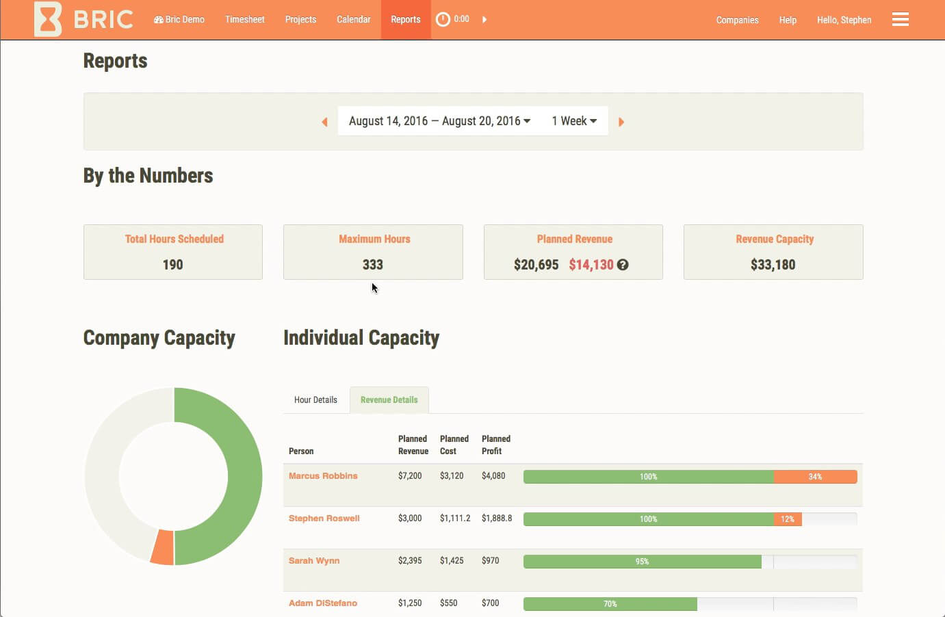Image resolution: width=945 pixels, height=617 pixels.
Task: Switch to the Hour Details tab
Action: [x=315, y=399]
